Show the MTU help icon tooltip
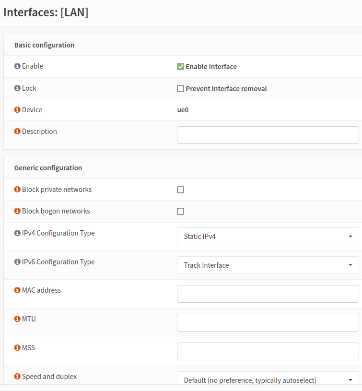Viewport: 362px width, 391px height. pyautogui.click(x=18, y=319)
